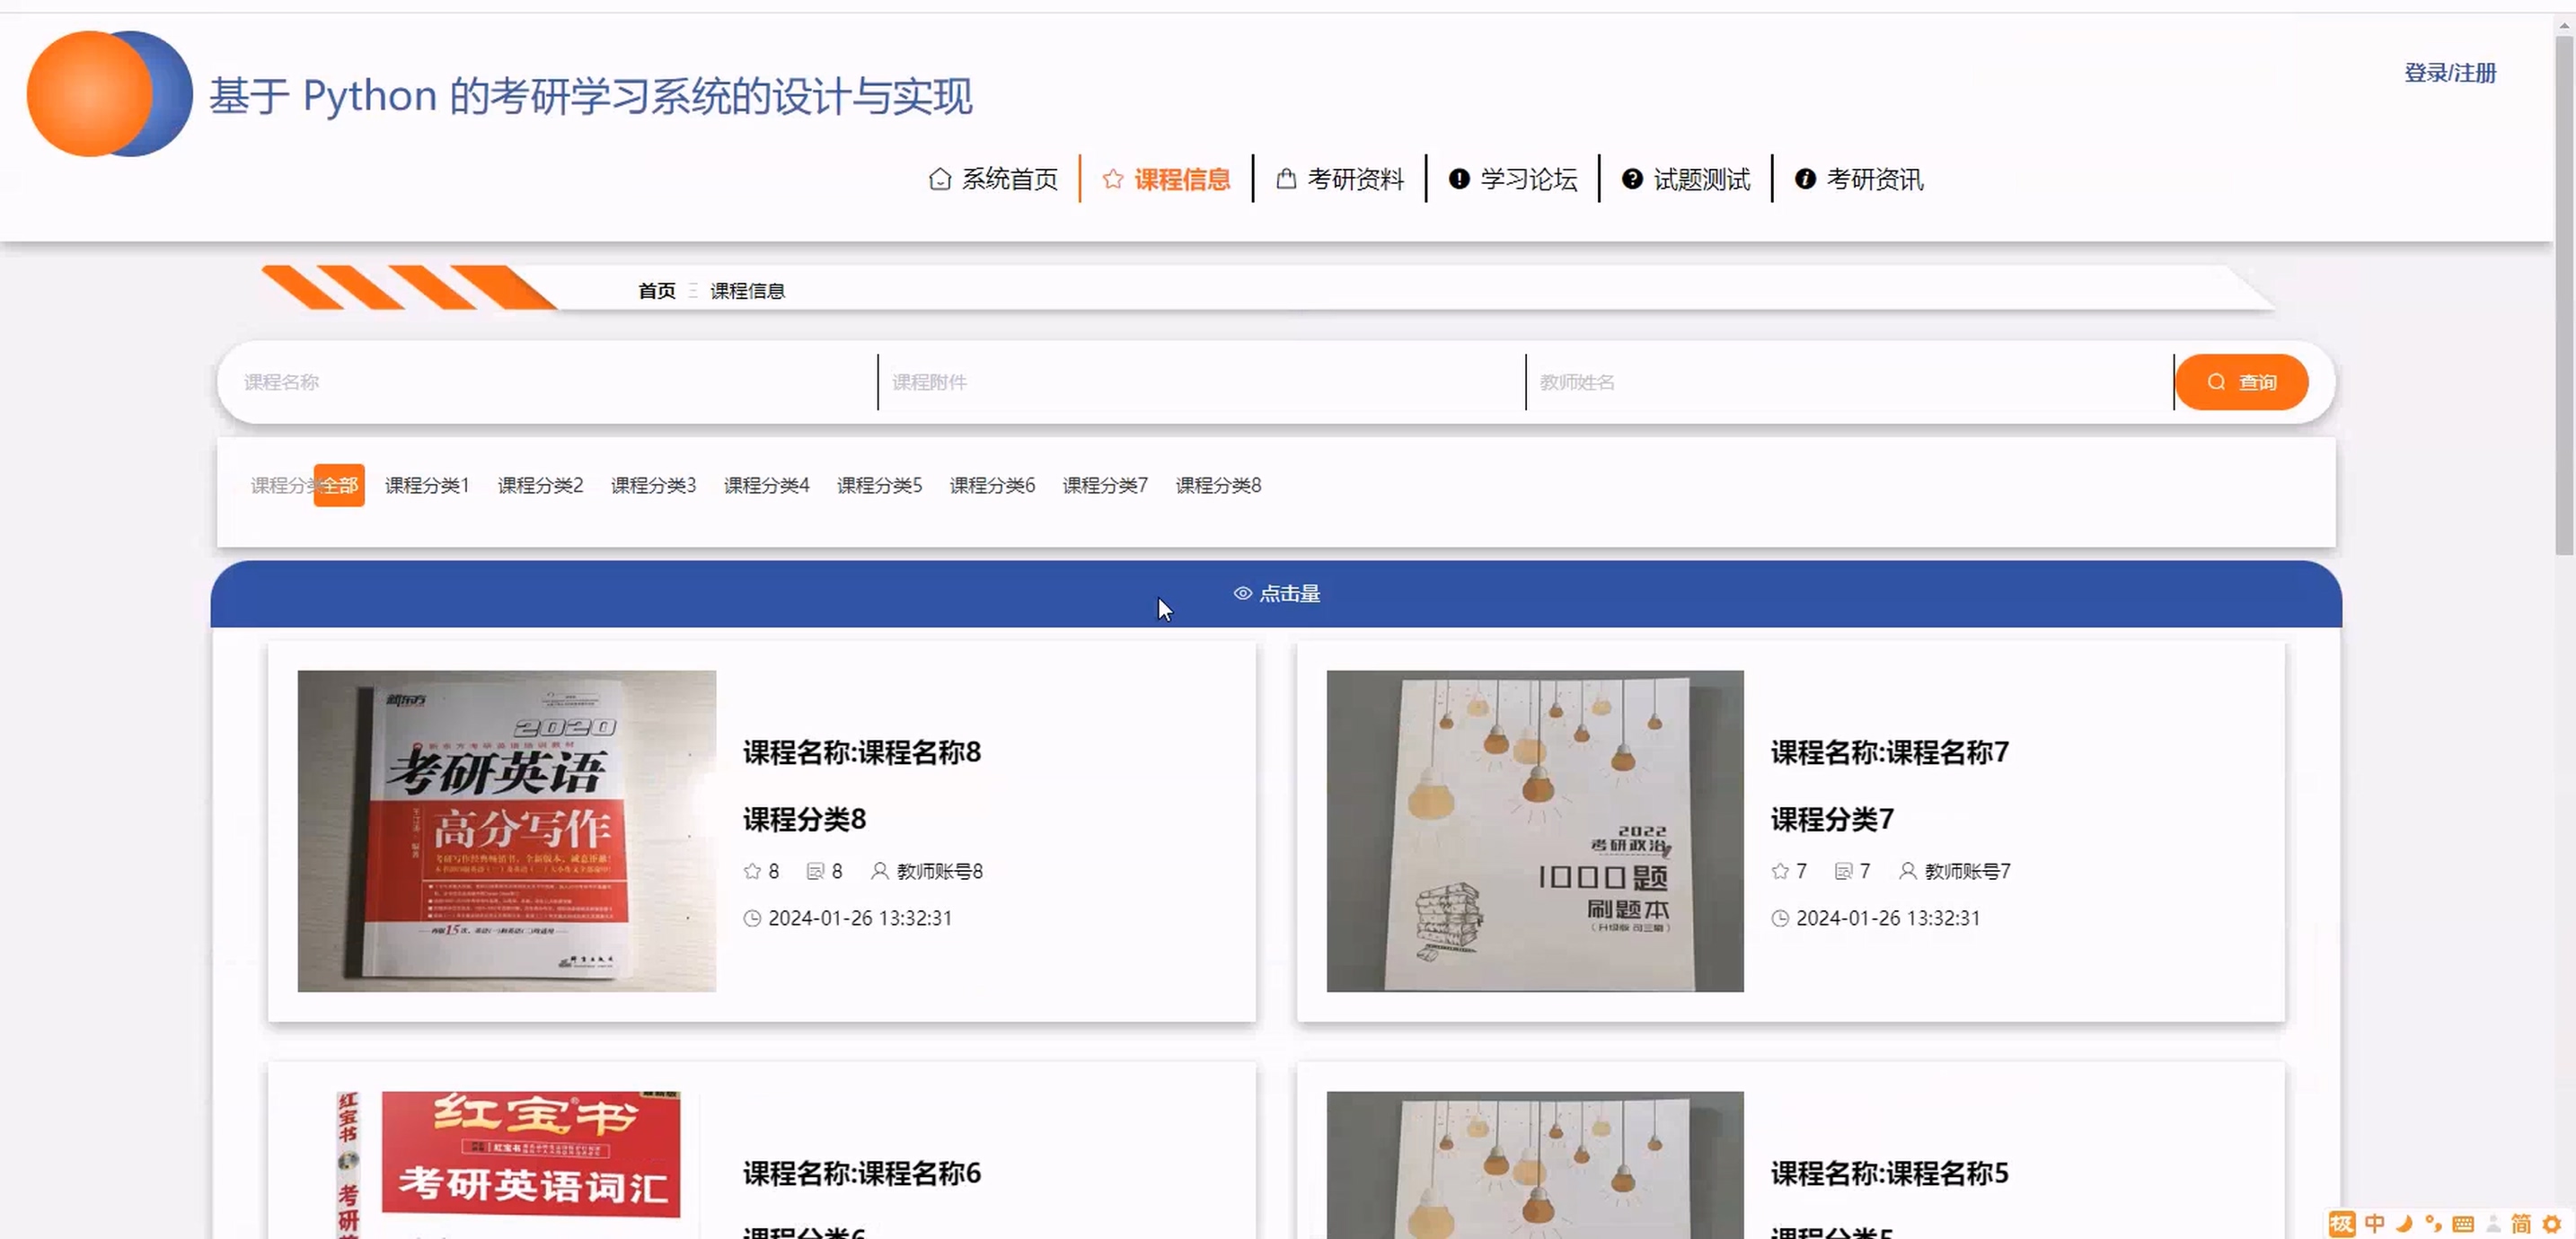The width and height of the screenshot is (2576, 1239).
Task: Open the 1000题 刷题本 thumbnail of 课程名称7
Action: (1535, 831)
